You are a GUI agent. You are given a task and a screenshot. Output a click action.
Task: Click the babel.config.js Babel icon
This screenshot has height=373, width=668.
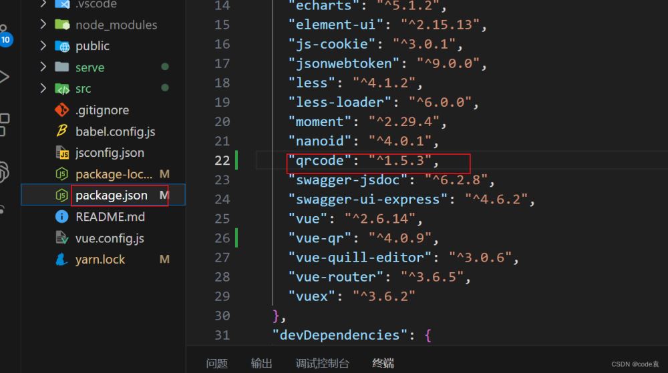tap(61, 131)
